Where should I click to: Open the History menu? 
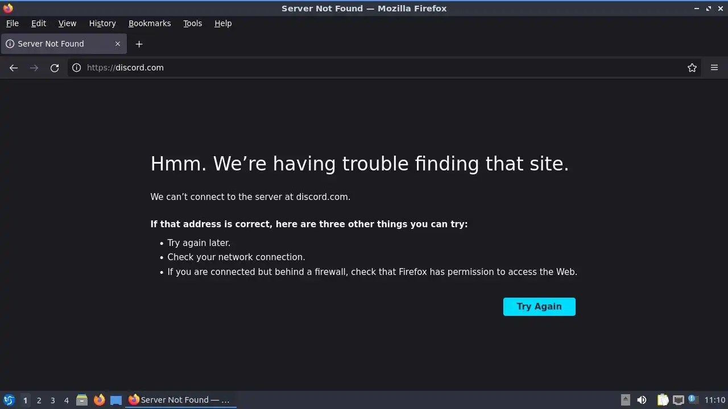102,23
